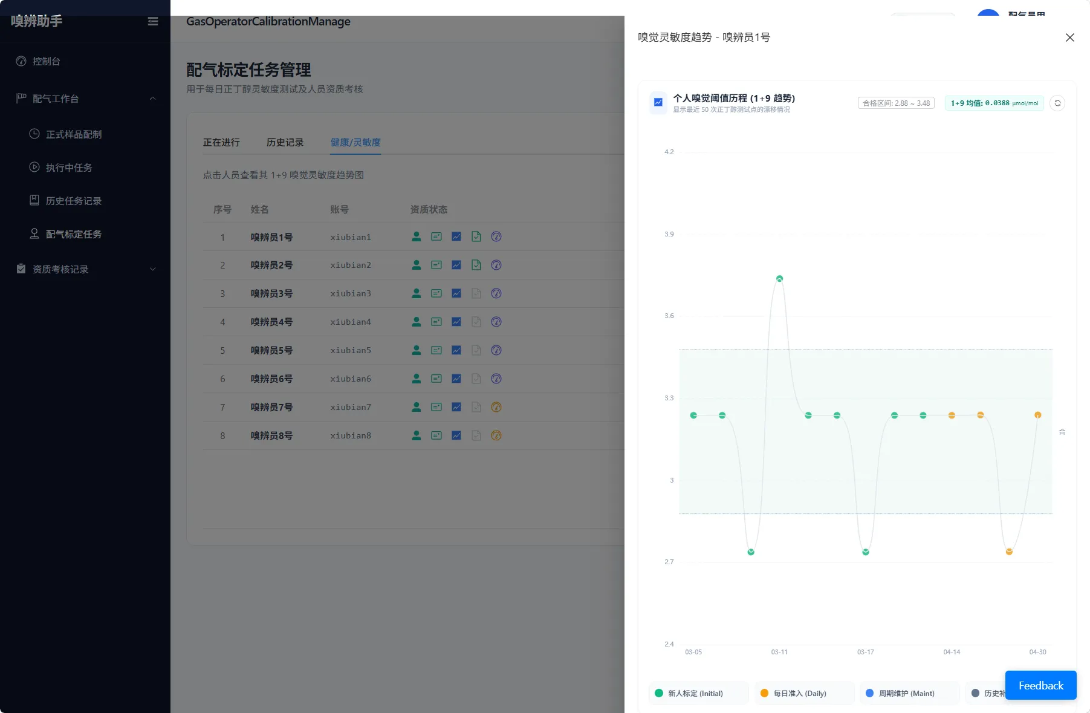Click the account xiubian4 cell
Screen dimensions: 1090x713
(x=351, y=322)
